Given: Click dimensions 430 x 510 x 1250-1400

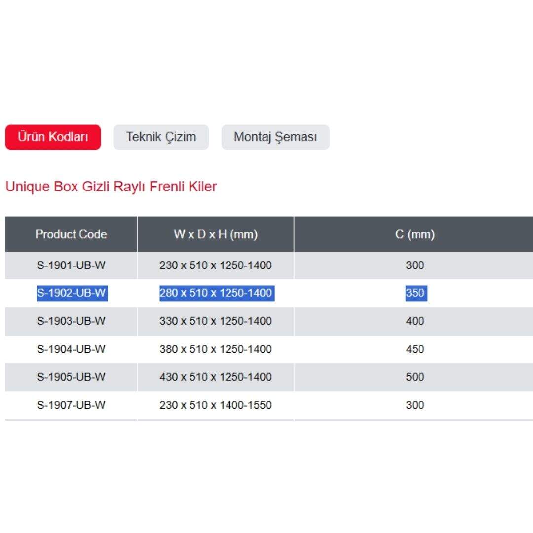Looking at the screenshot, I should pyautogui.click(x=216, y=377).
